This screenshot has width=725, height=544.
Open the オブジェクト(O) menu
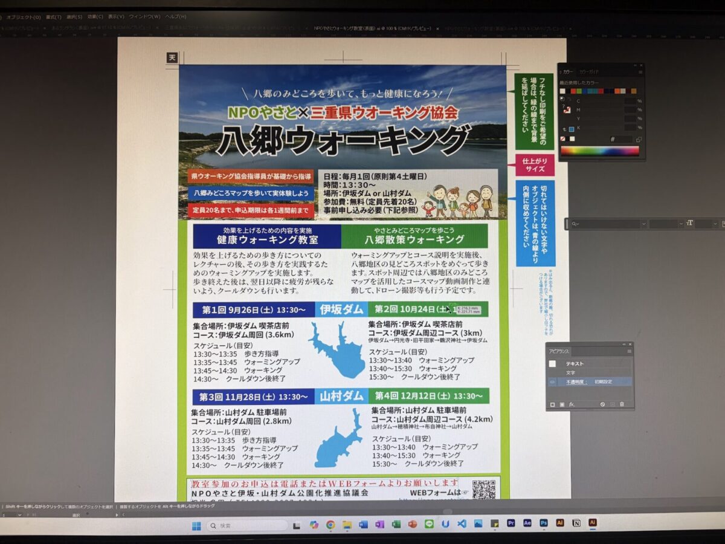(24, 17)
